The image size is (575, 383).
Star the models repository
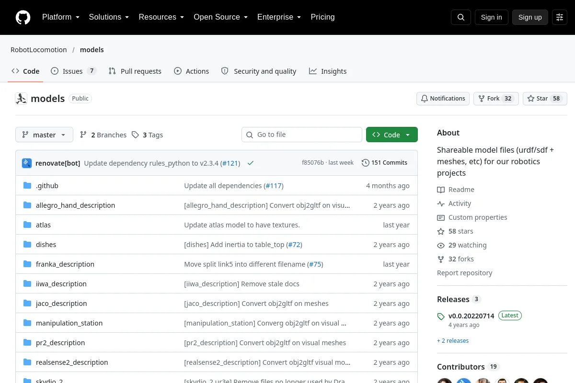[545, 99]
